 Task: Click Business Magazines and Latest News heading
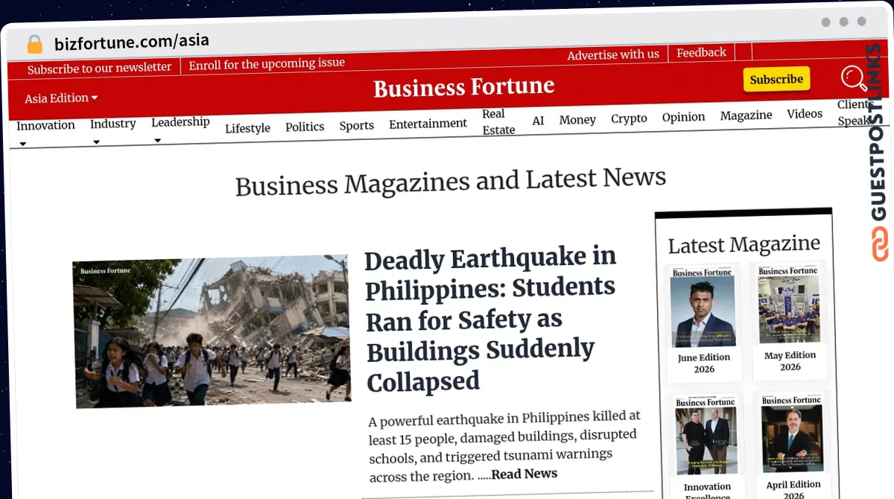tap(451, 181)
